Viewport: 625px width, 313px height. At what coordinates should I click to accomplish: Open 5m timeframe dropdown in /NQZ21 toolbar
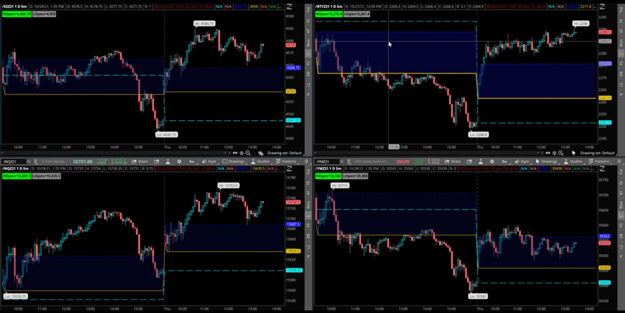coord(192,161)
